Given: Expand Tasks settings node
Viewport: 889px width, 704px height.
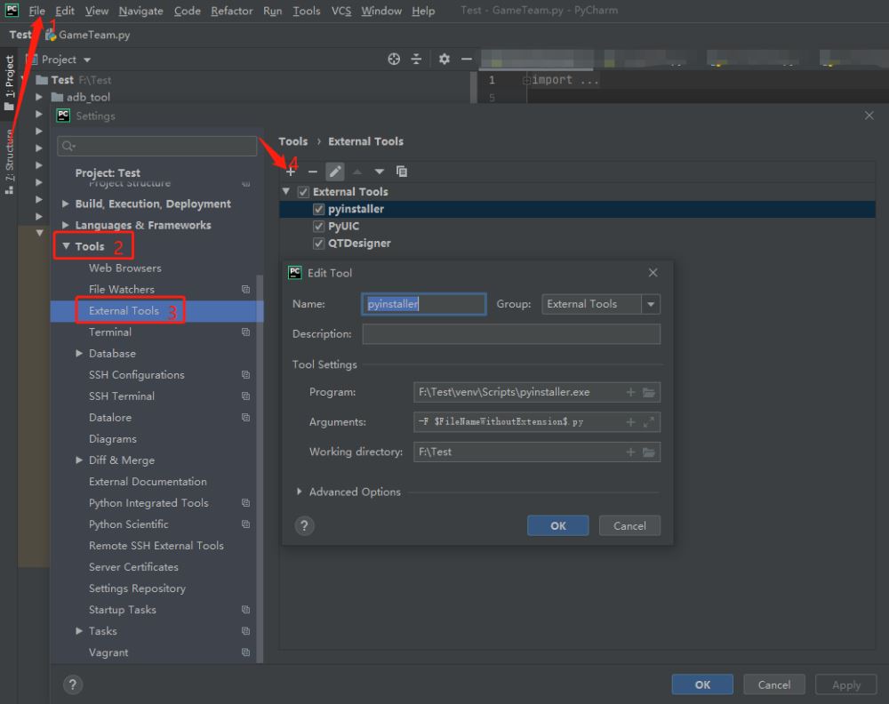Looking at the screenshot, I should (79, 631).
